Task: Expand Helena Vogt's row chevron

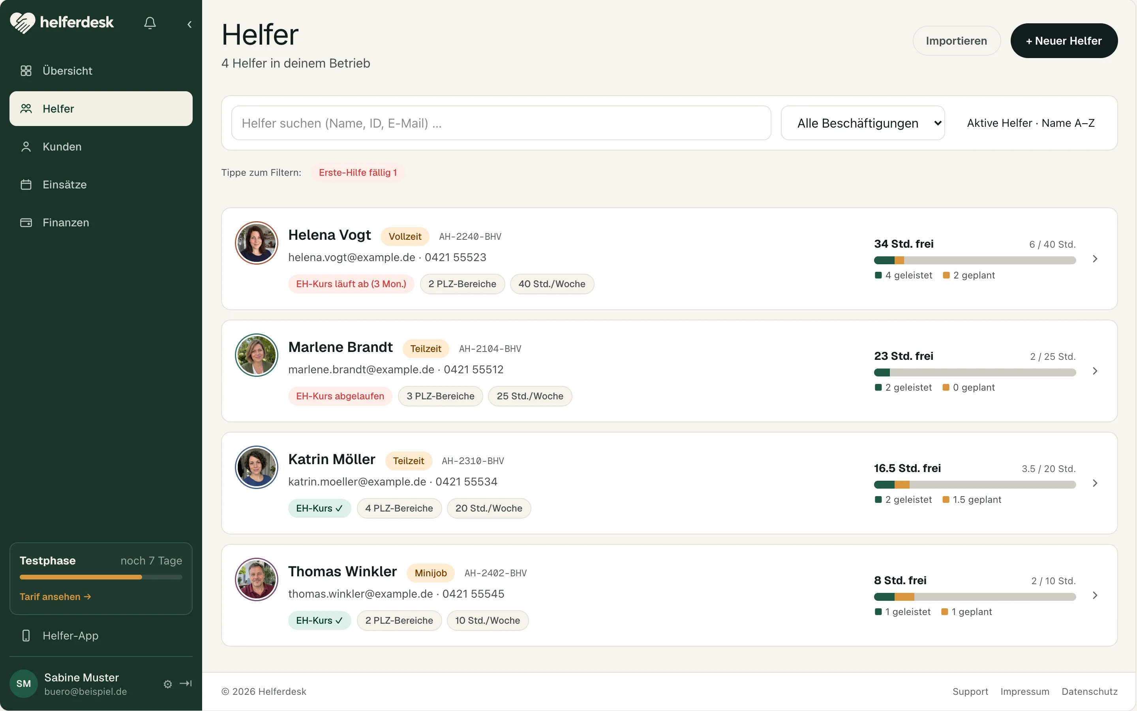Action: 1095,259
